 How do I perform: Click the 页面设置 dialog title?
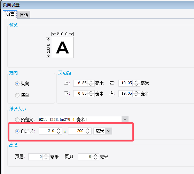(x=11, y=5)
